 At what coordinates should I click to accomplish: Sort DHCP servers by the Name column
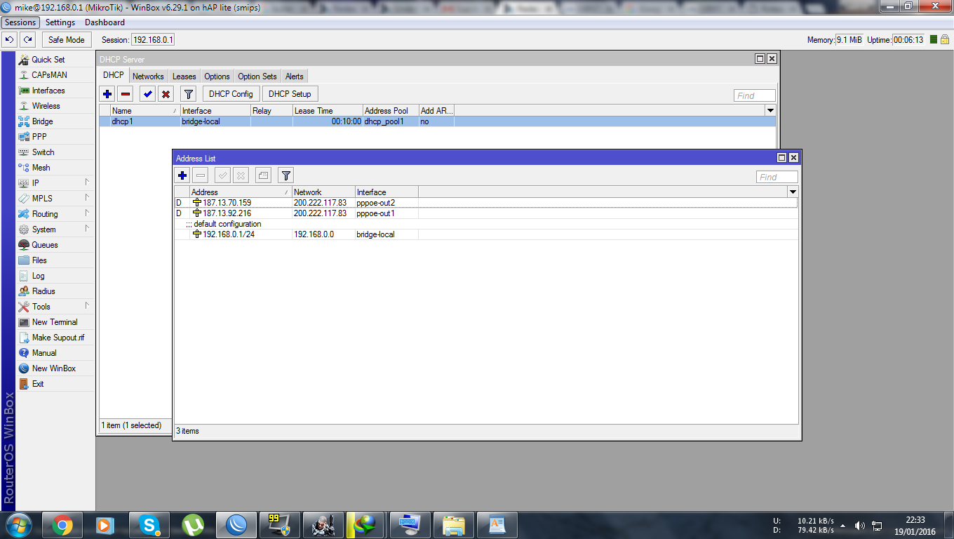click(x=145, y=111)
